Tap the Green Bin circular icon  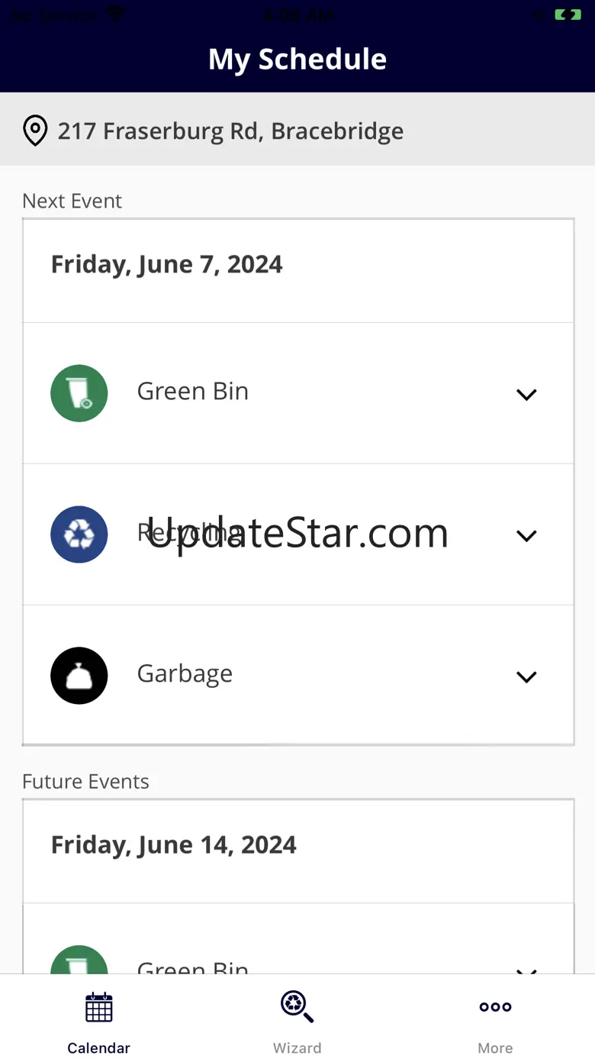[x=79, y=393]
